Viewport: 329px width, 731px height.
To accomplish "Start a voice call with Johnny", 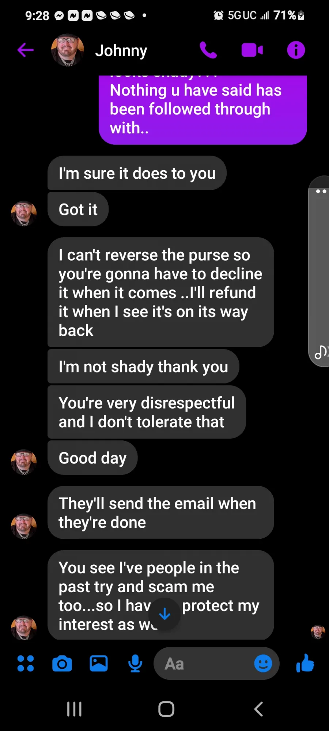I will click(208, 50).
